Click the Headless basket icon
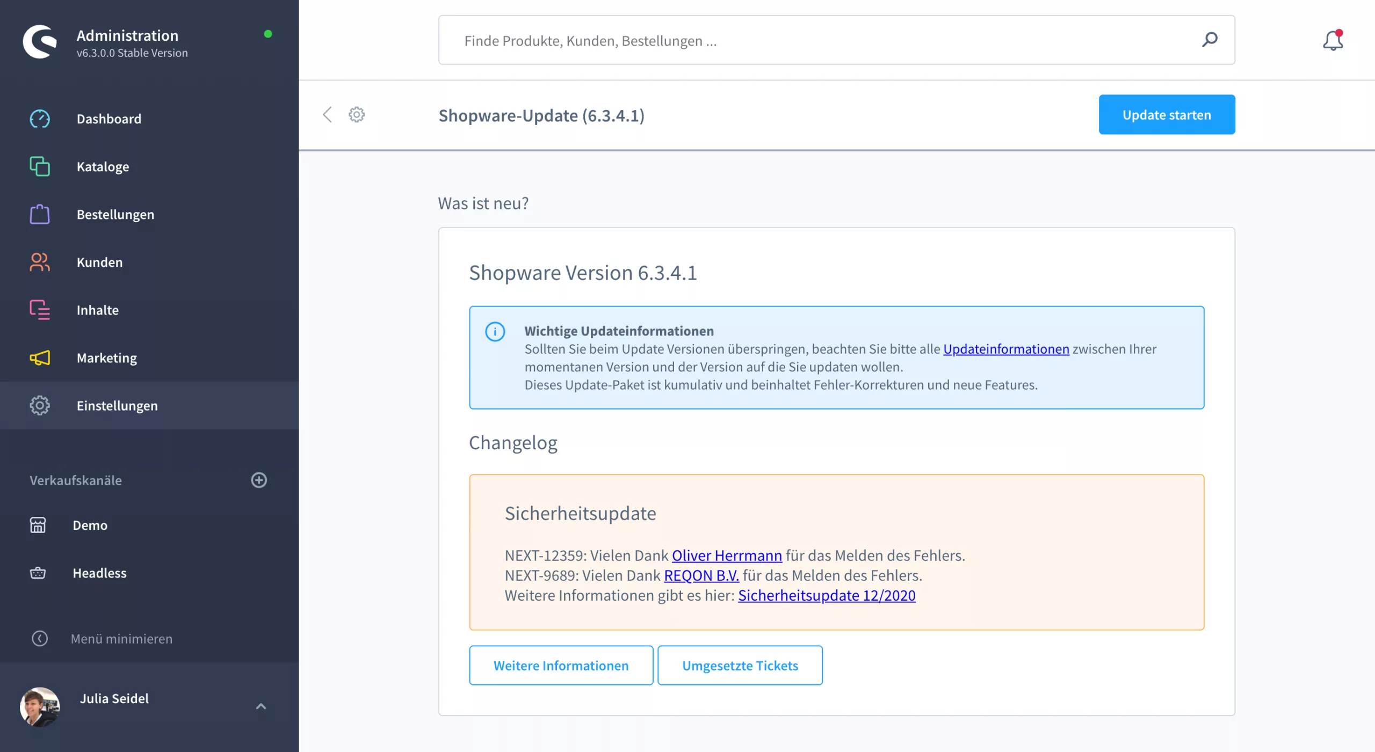 [x=38, y=573]
